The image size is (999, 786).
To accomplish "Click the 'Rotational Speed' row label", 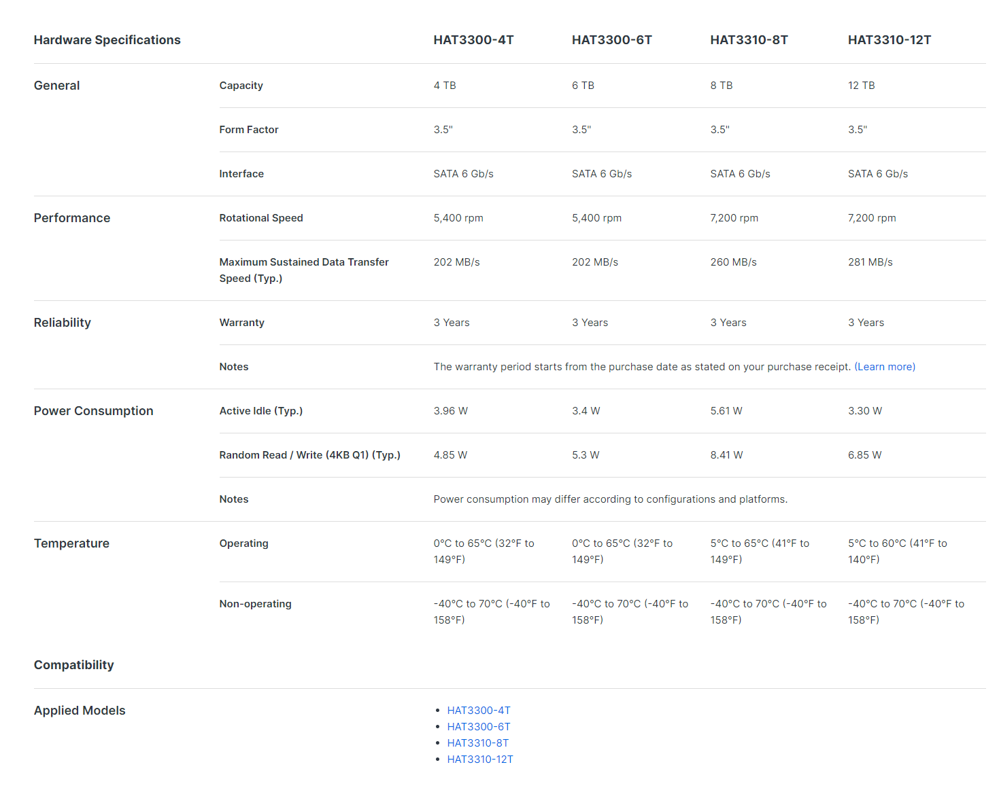I will click(x=261, y=218).
